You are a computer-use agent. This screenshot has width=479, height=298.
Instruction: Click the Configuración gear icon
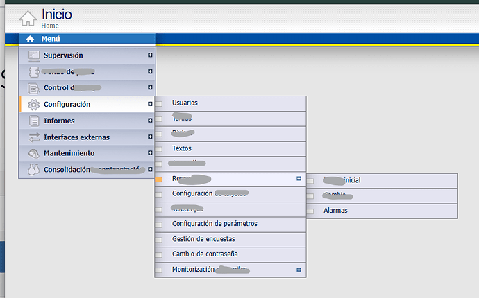pos(34,104)
